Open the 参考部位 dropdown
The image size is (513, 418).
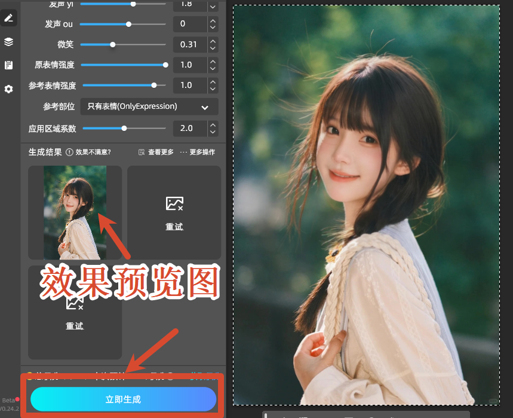tap(149, 107)
